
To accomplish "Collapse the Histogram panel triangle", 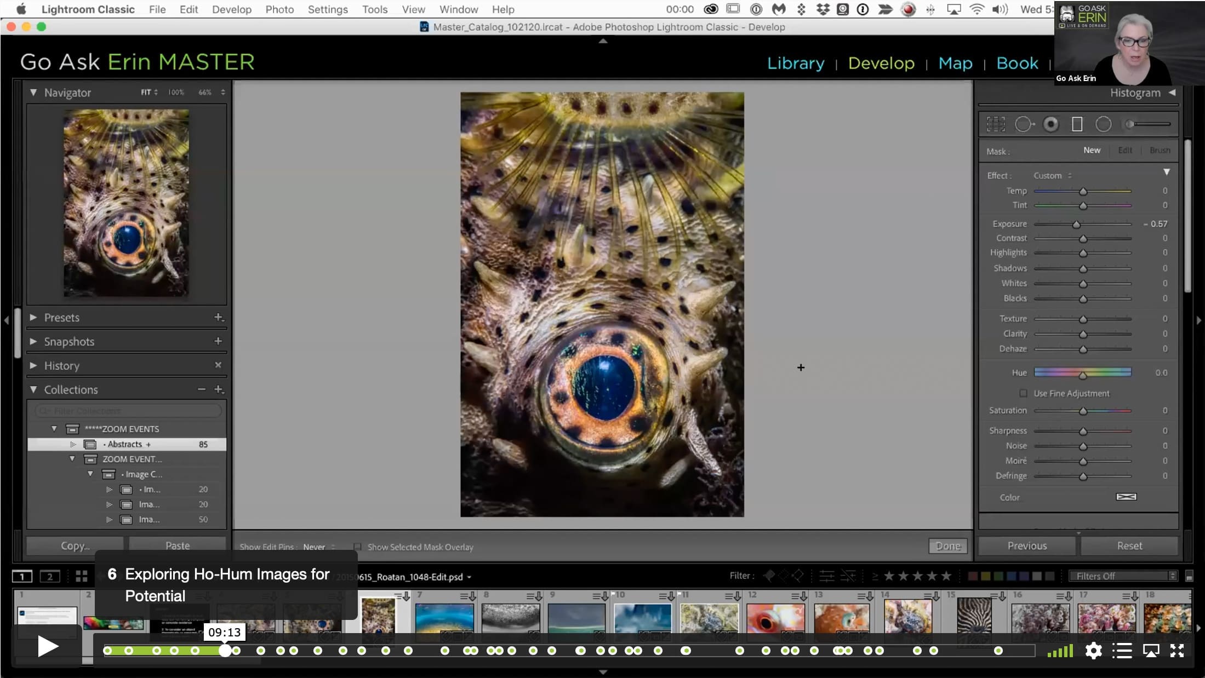I will (x=1172, y=93).
